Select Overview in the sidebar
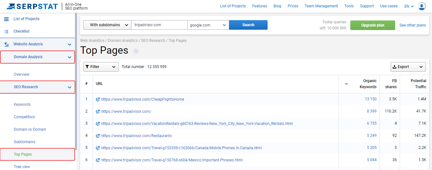The image size is (432, 170). 21,74
